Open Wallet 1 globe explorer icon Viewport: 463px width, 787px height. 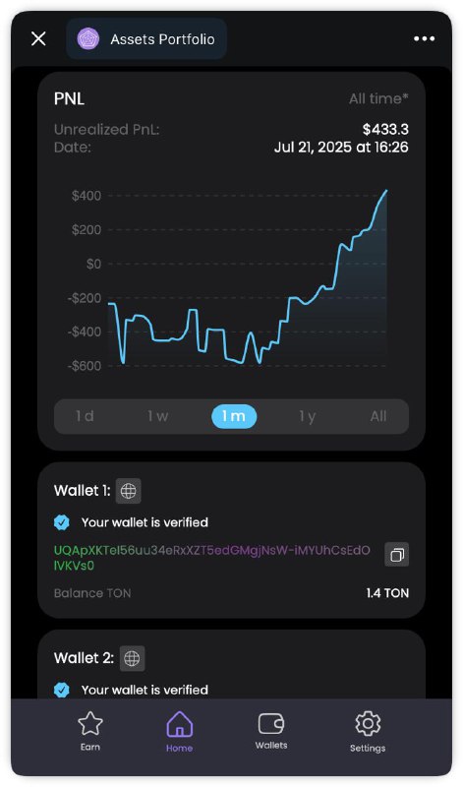(x=128, y=491)
